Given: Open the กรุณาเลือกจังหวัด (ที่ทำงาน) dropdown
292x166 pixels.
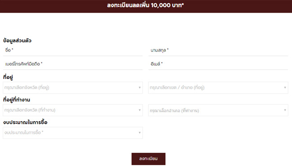Looking at the screenshot, I should click(x=73, y=110).
